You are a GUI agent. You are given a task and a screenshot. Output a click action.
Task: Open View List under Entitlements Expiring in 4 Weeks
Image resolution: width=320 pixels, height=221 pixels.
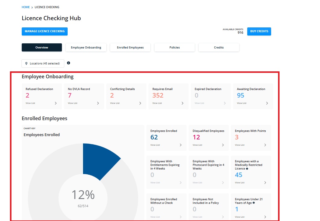click(155, 183)
